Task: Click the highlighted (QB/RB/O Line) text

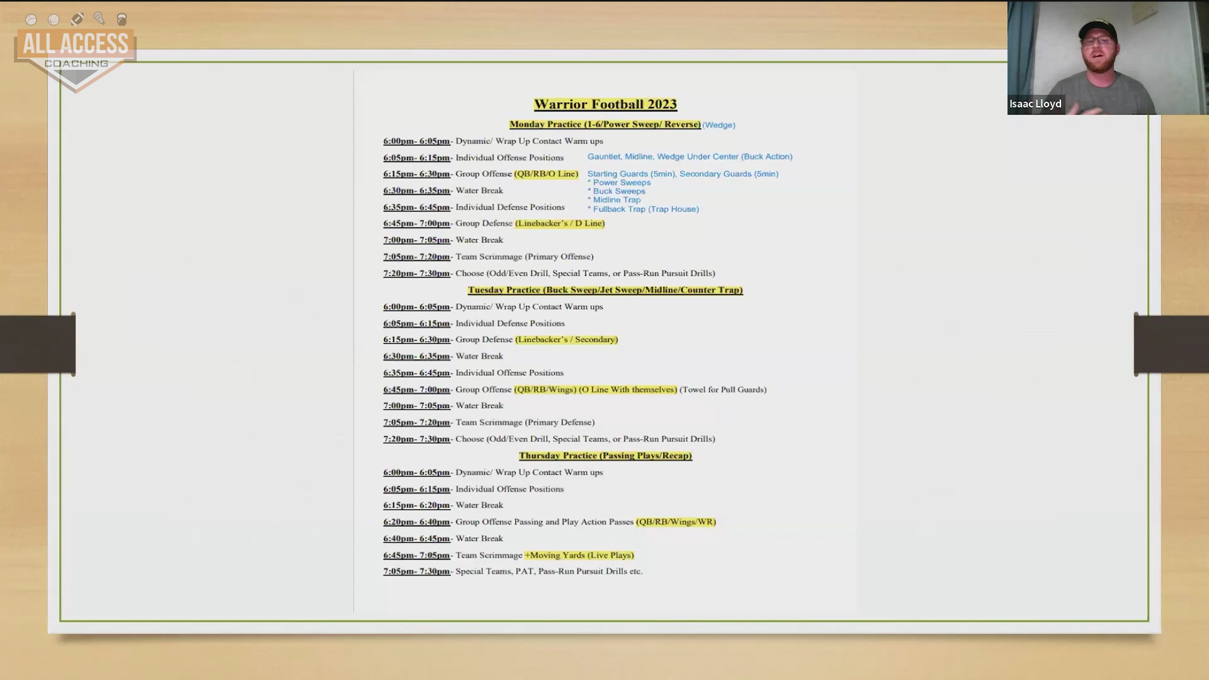Action: [x=546, y=174]
